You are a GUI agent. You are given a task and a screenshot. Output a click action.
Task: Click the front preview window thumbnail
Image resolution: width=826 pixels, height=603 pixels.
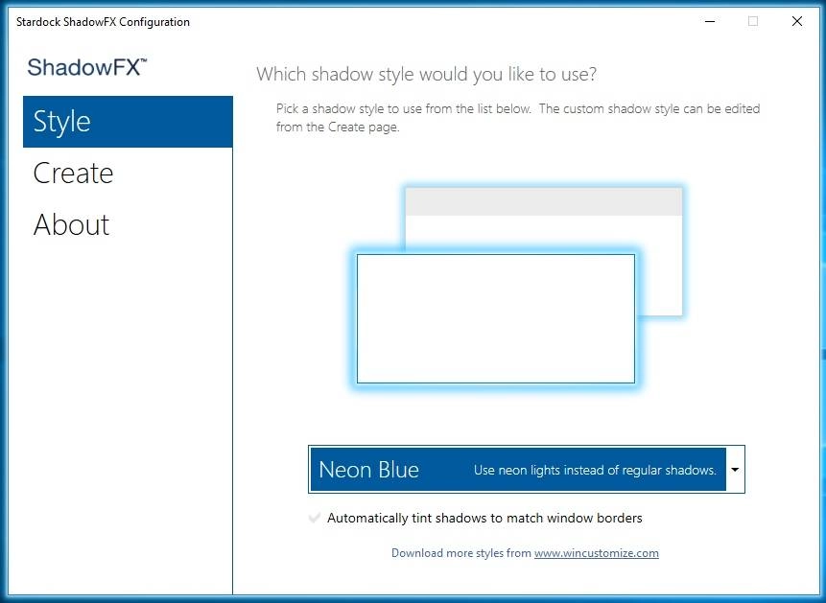point(496,319)
